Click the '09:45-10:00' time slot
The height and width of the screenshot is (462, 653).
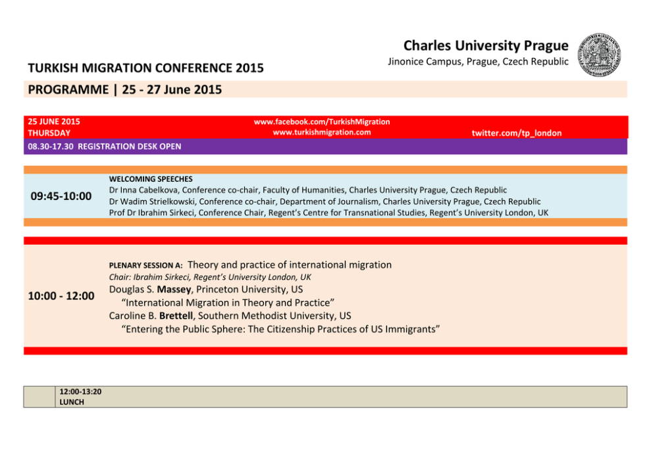click(61, 196)
